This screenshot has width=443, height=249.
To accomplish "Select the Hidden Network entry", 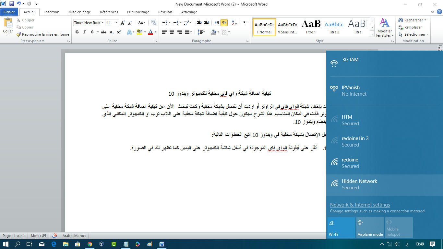I will [x=385, y=185].
